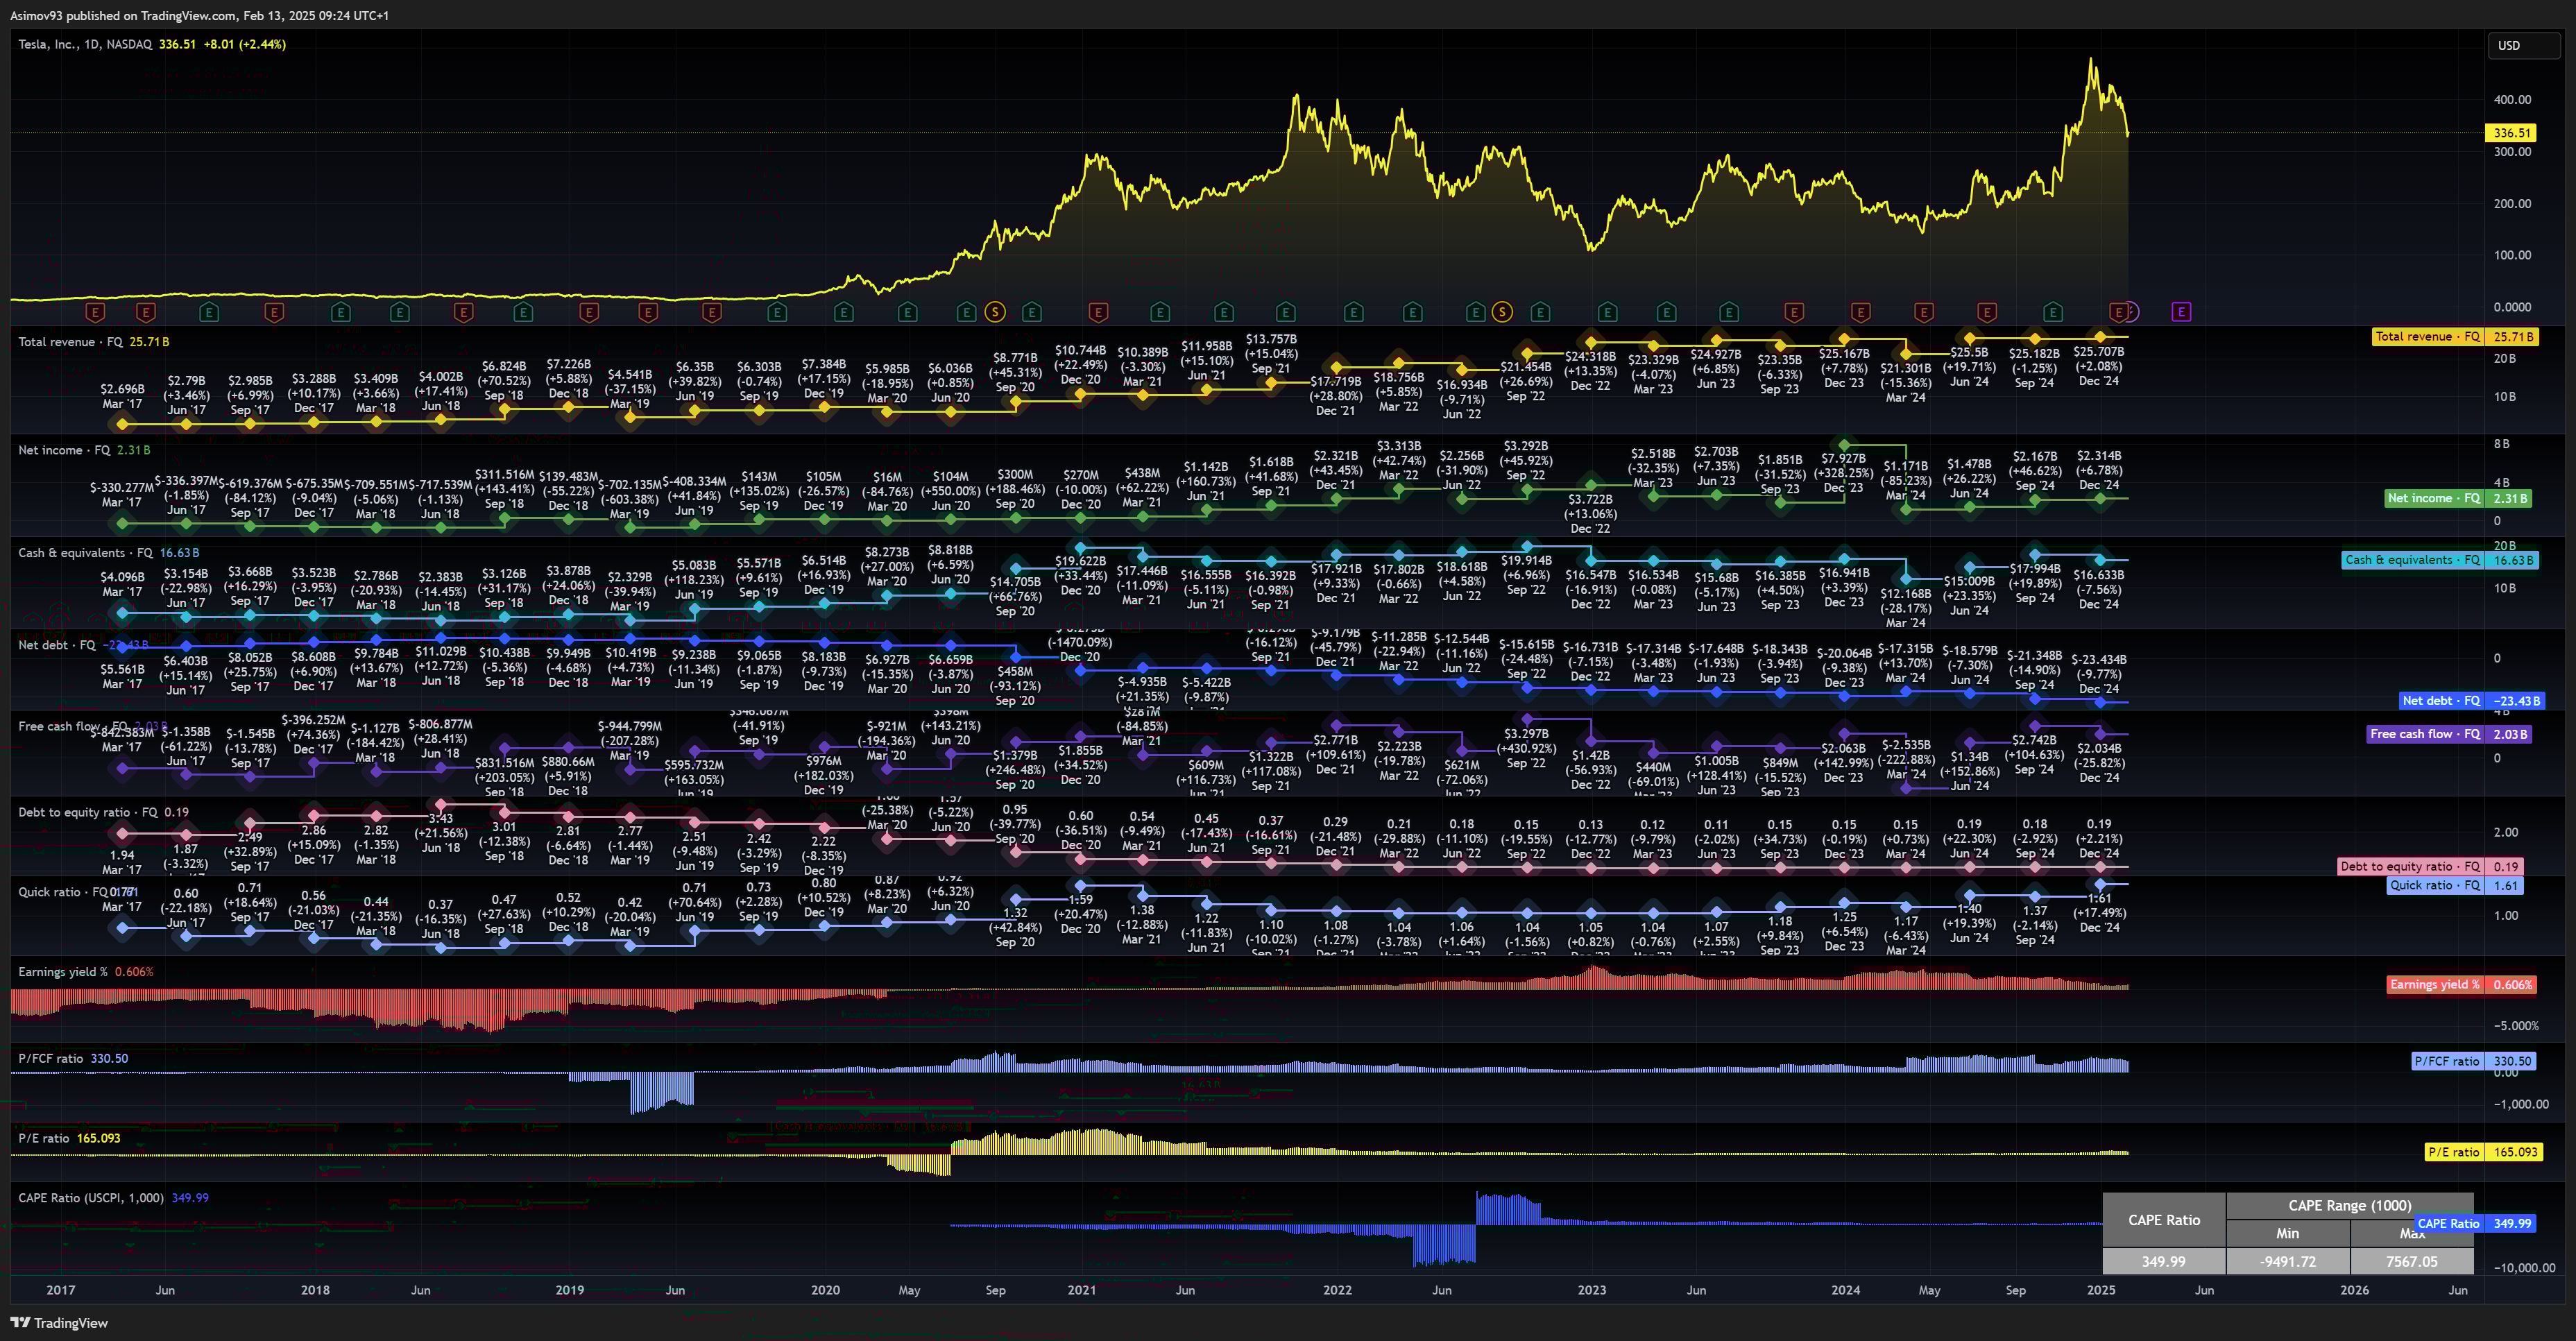
Task: Select the Total revenue · FQ pane legend at left
Action: tap(70, 342)
